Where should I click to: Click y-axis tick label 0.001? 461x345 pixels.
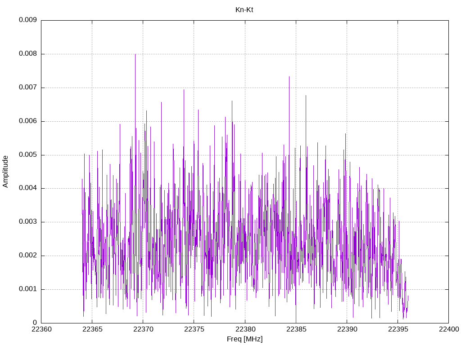pyautogui.click(x=28, y=289)
